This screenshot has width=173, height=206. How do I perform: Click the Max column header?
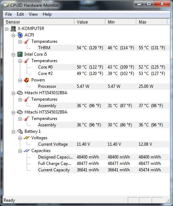click(x=152, y=22)
